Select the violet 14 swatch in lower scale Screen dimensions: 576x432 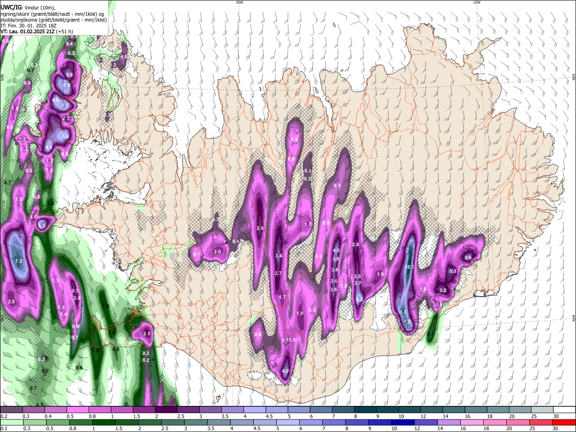pyautogui.click(x=450, y=422)
